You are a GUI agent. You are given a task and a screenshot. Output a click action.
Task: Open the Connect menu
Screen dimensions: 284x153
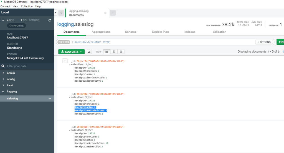5,6
